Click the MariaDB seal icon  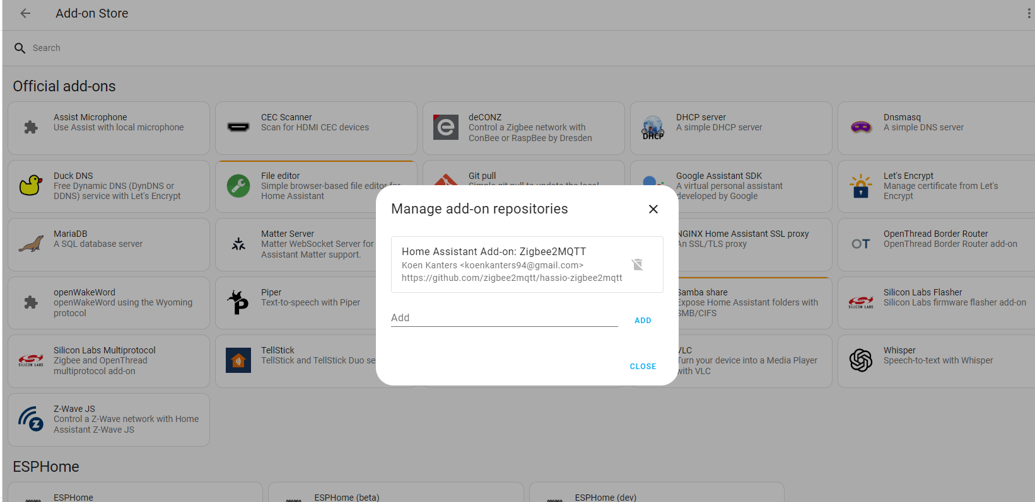click(x=31, y=244)
